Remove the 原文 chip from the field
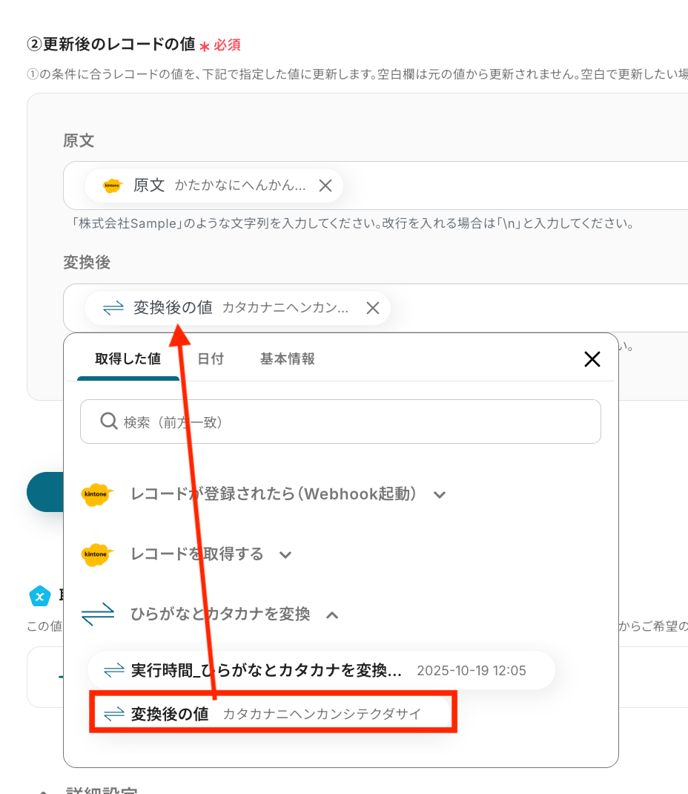This screenshot has width=688, height=794. pyautogui.click(x=325, y=186)
